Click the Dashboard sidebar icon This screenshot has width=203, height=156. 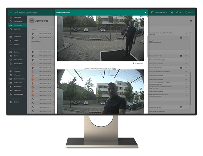(11, 17)
